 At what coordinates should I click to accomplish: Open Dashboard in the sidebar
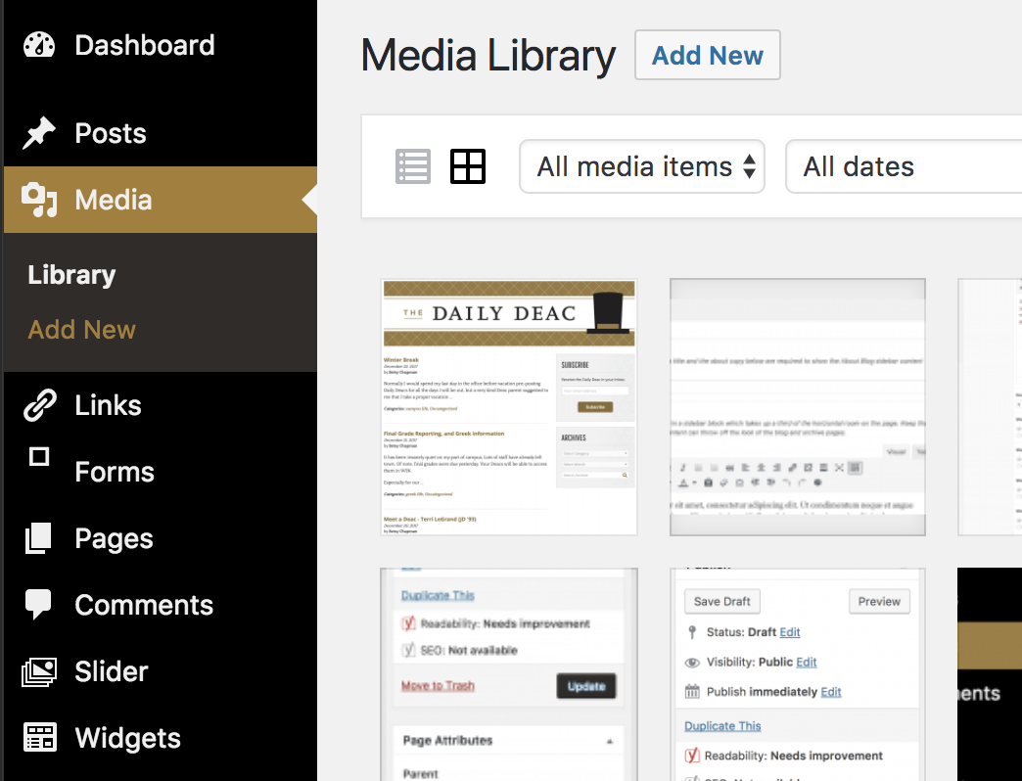145,45
